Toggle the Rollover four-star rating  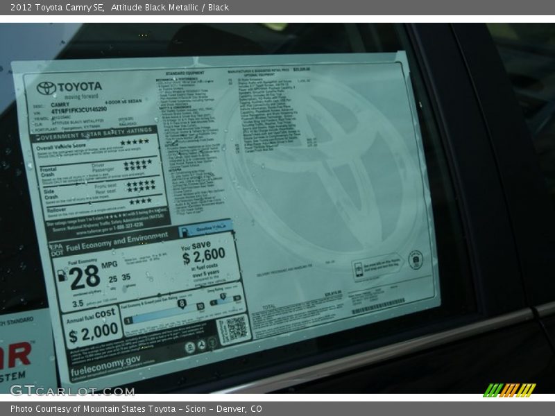pyautogui.click(x=139, y=201)
